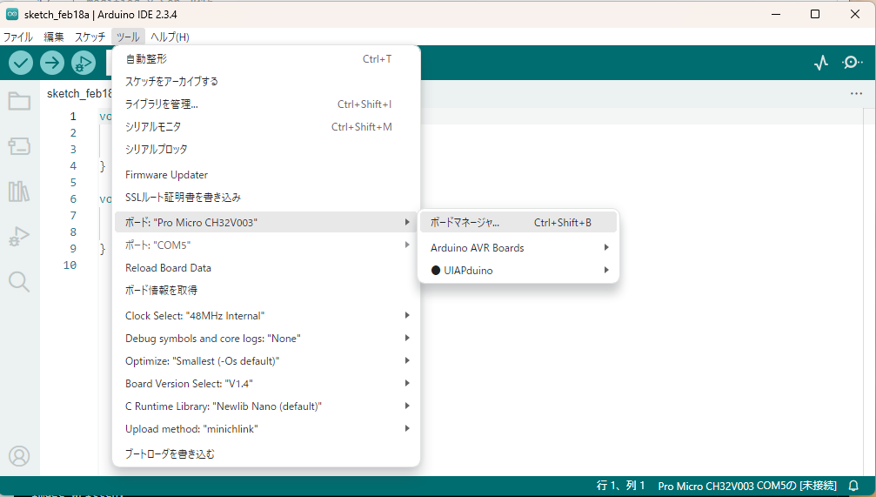Open the Library Manager books icon
The image size is (876, 497).
(19, 191)
